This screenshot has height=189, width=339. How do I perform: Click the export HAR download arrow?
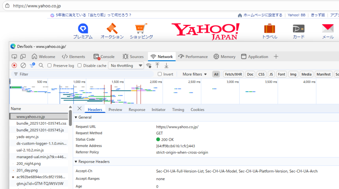pos(166,66)
